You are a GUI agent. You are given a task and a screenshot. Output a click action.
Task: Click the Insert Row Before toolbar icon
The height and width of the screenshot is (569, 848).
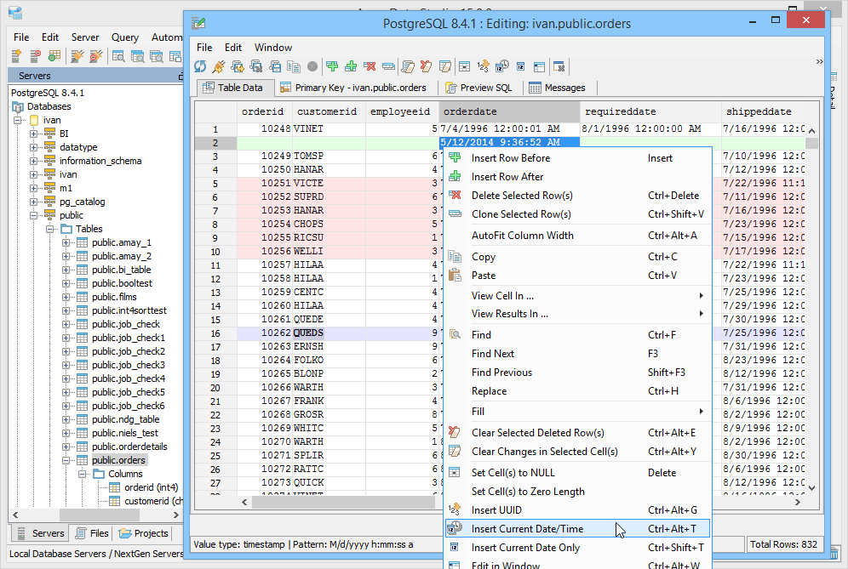(332, 66)
